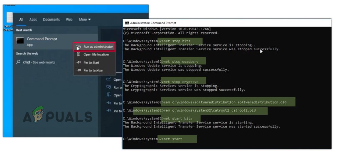Click the Open file location folder icon
Image resolution: width=337 pixels, height=155 pixels.
click(79, 54)
